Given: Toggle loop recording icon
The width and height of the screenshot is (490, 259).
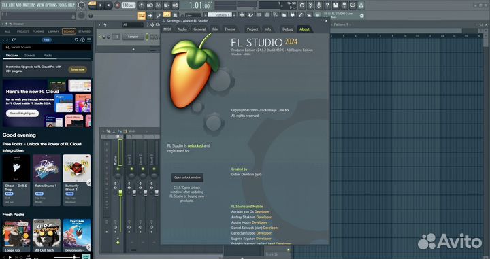Looking at the screenshot, I should tap(176, 5).
